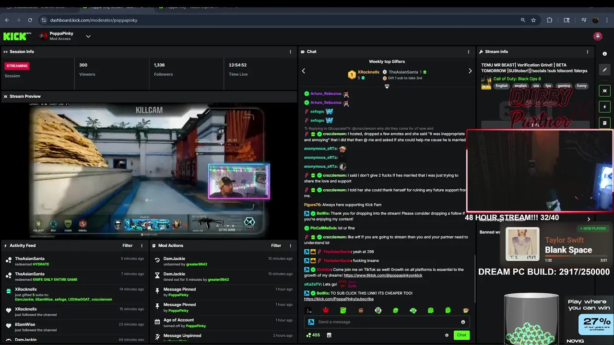The image size is (614, 345).
Task: Open the PoppaPinky subscribe link
Action: [x=339, y=299]
